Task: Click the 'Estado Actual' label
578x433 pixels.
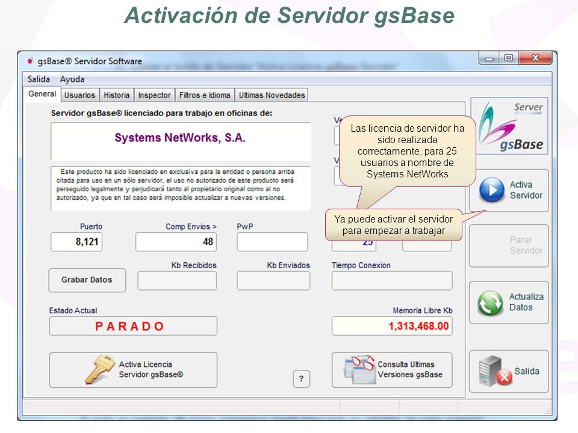Action: (73, 310)
